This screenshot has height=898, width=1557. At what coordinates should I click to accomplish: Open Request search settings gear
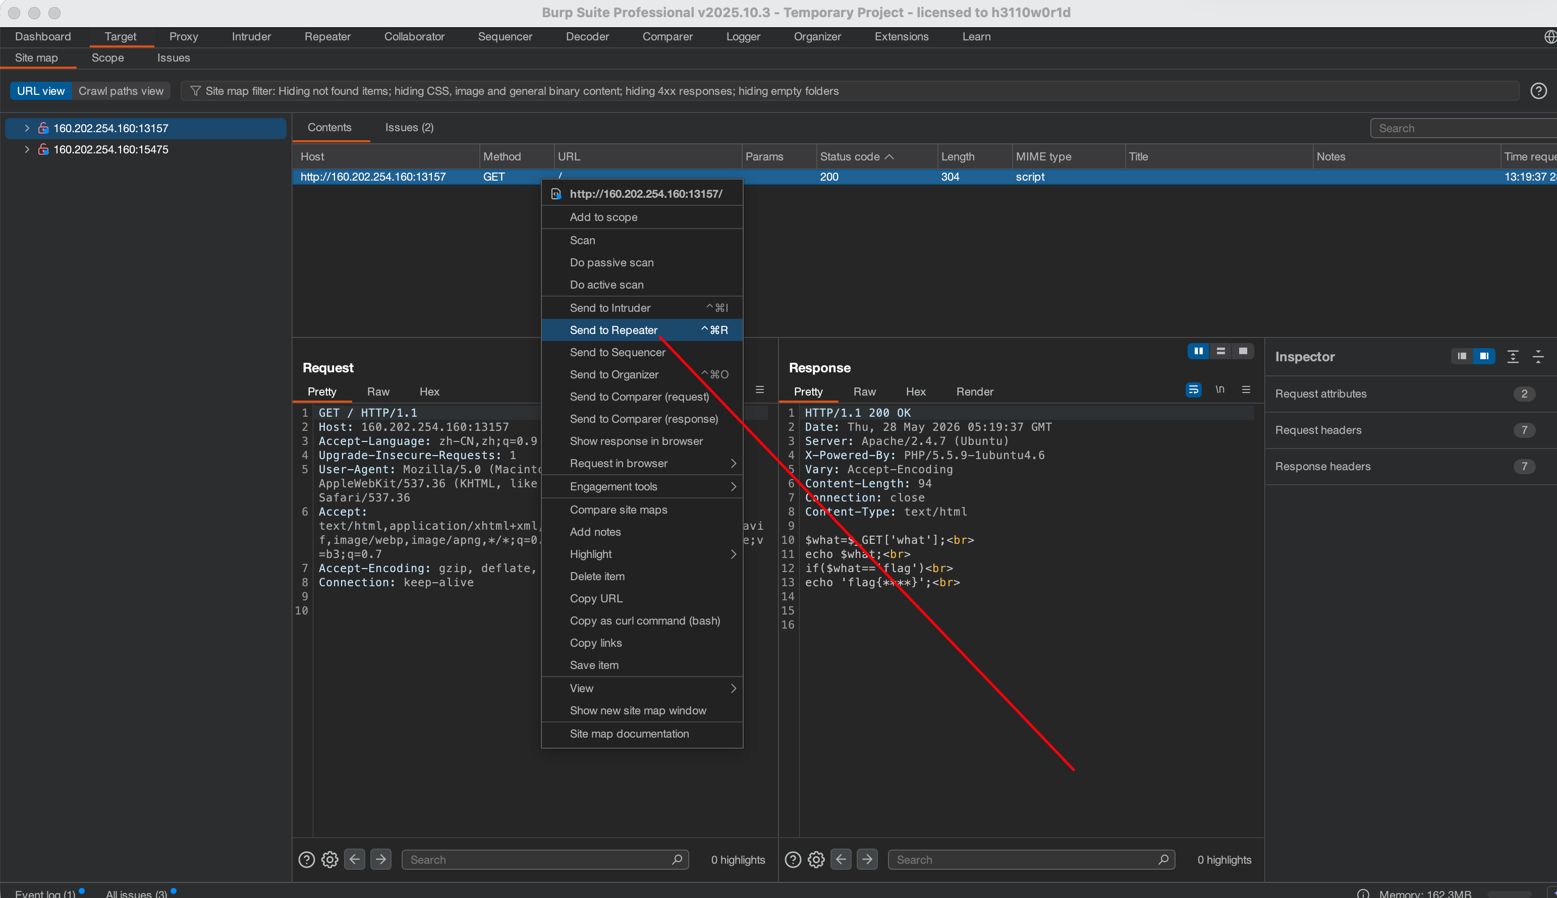click(x=330, y=859)
